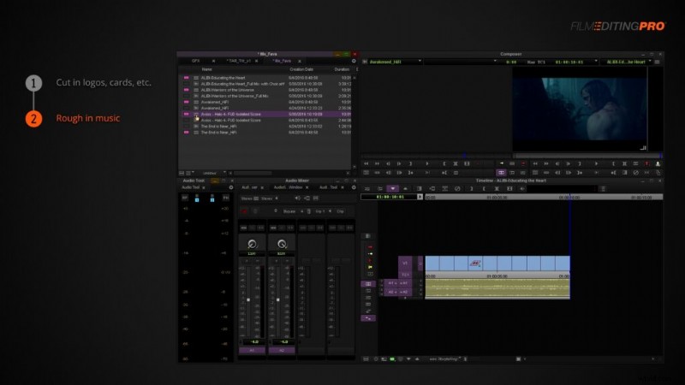Select the highlighted Axios - Halo 4 row
The image size is (685, 385).
click(266, 115)
